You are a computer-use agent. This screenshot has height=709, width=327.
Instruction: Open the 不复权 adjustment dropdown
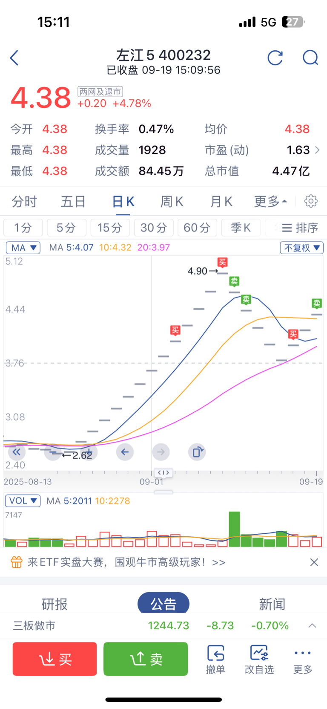[x=301, y=248]
